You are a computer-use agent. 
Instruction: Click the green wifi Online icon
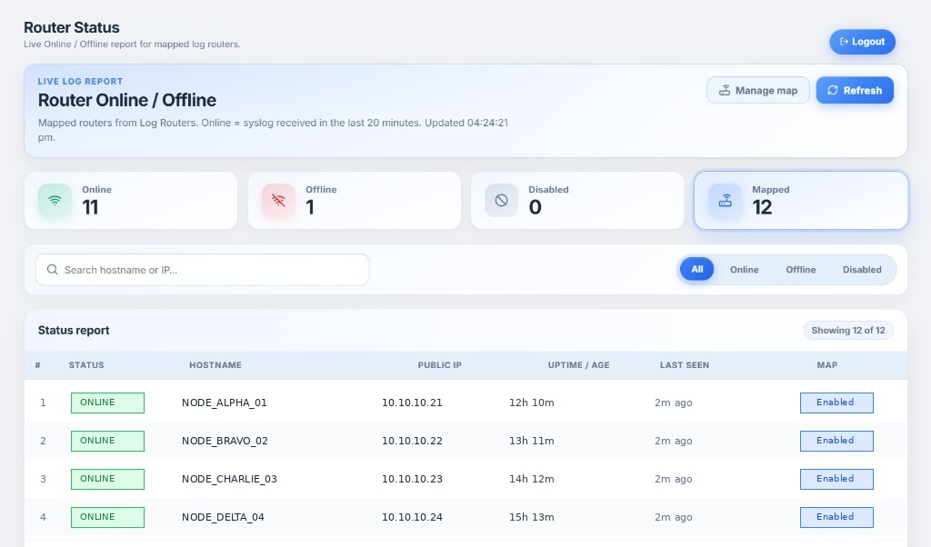coord(55,201)
